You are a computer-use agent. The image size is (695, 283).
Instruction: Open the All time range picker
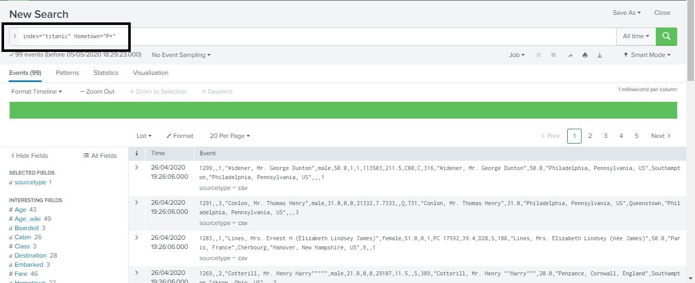[636, 36]
